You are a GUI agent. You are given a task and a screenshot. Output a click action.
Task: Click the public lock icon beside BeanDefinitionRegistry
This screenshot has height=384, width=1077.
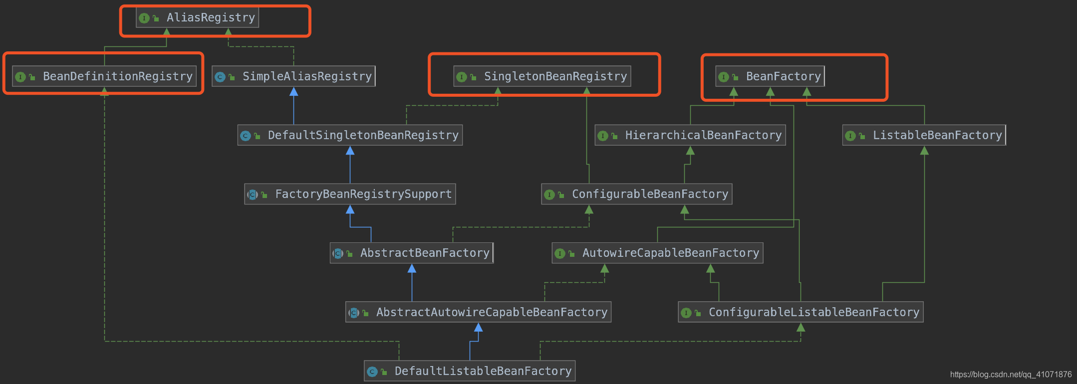point(32,77)
